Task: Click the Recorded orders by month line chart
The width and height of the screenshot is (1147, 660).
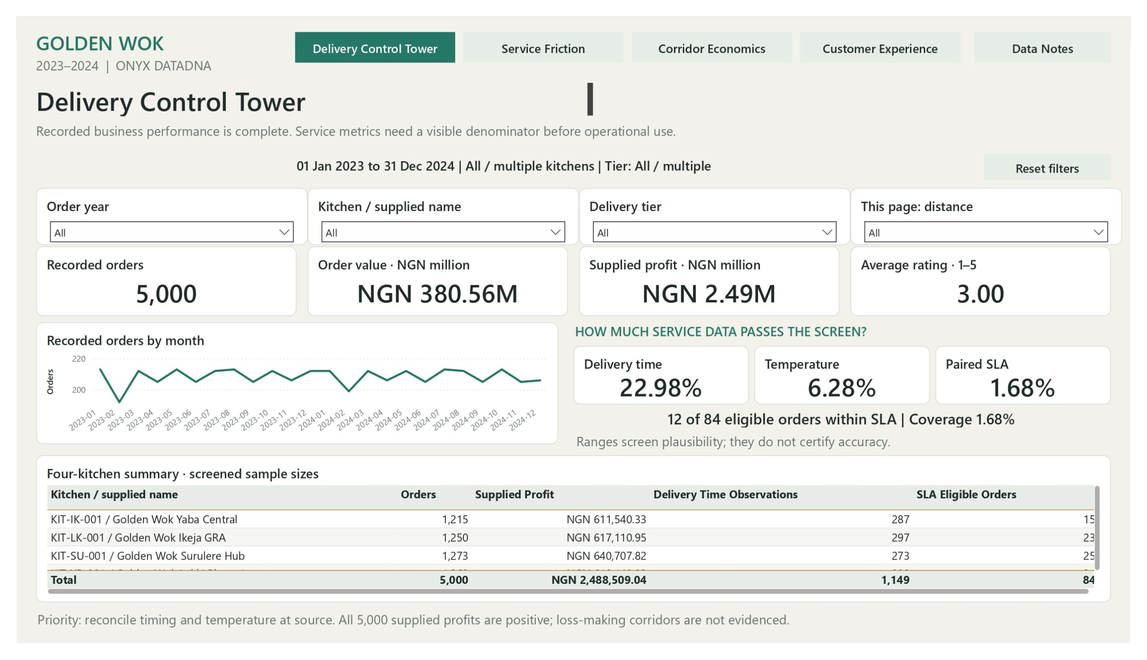Action: point(297,383)
